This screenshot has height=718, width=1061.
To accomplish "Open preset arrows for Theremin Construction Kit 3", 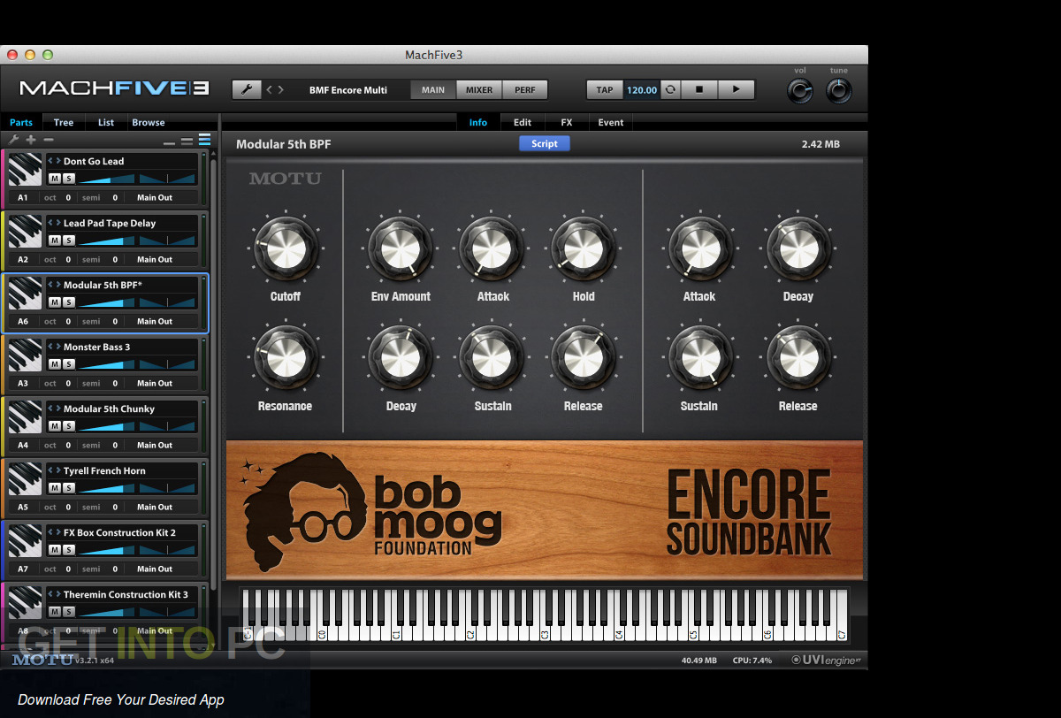I will [54, 594].
